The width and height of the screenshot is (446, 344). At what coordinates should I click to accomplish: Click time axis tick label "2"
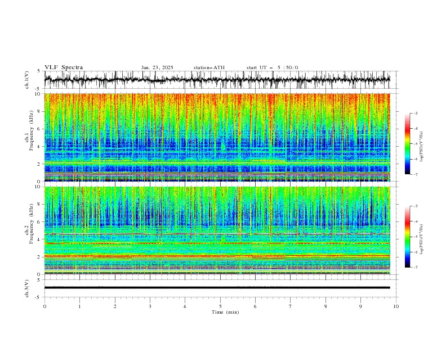coord(115,306)
